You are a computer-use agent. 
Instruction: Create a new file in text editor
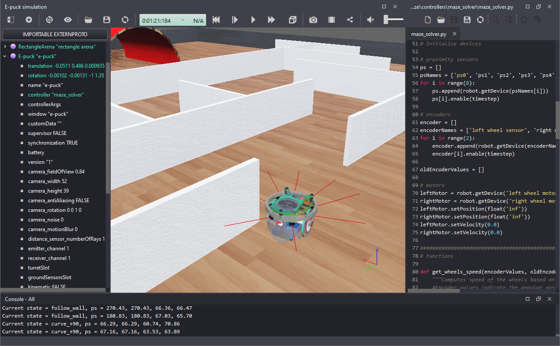coord(428,20)
